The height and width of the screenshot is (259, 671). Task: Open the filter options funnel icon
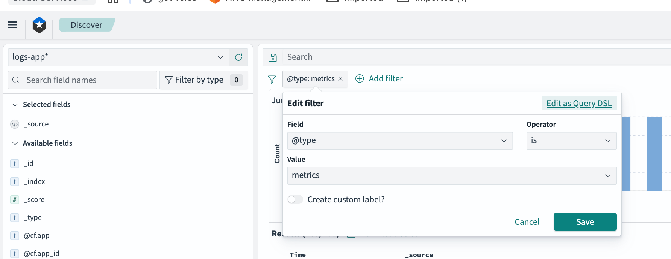[272, 79]
